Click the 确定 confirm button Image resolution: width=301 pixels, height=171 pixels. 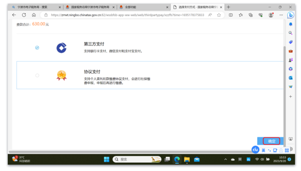(x=271, y=141)
